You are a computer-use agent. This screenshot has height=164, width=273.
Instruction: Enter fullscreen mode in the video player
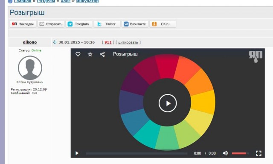259,153
